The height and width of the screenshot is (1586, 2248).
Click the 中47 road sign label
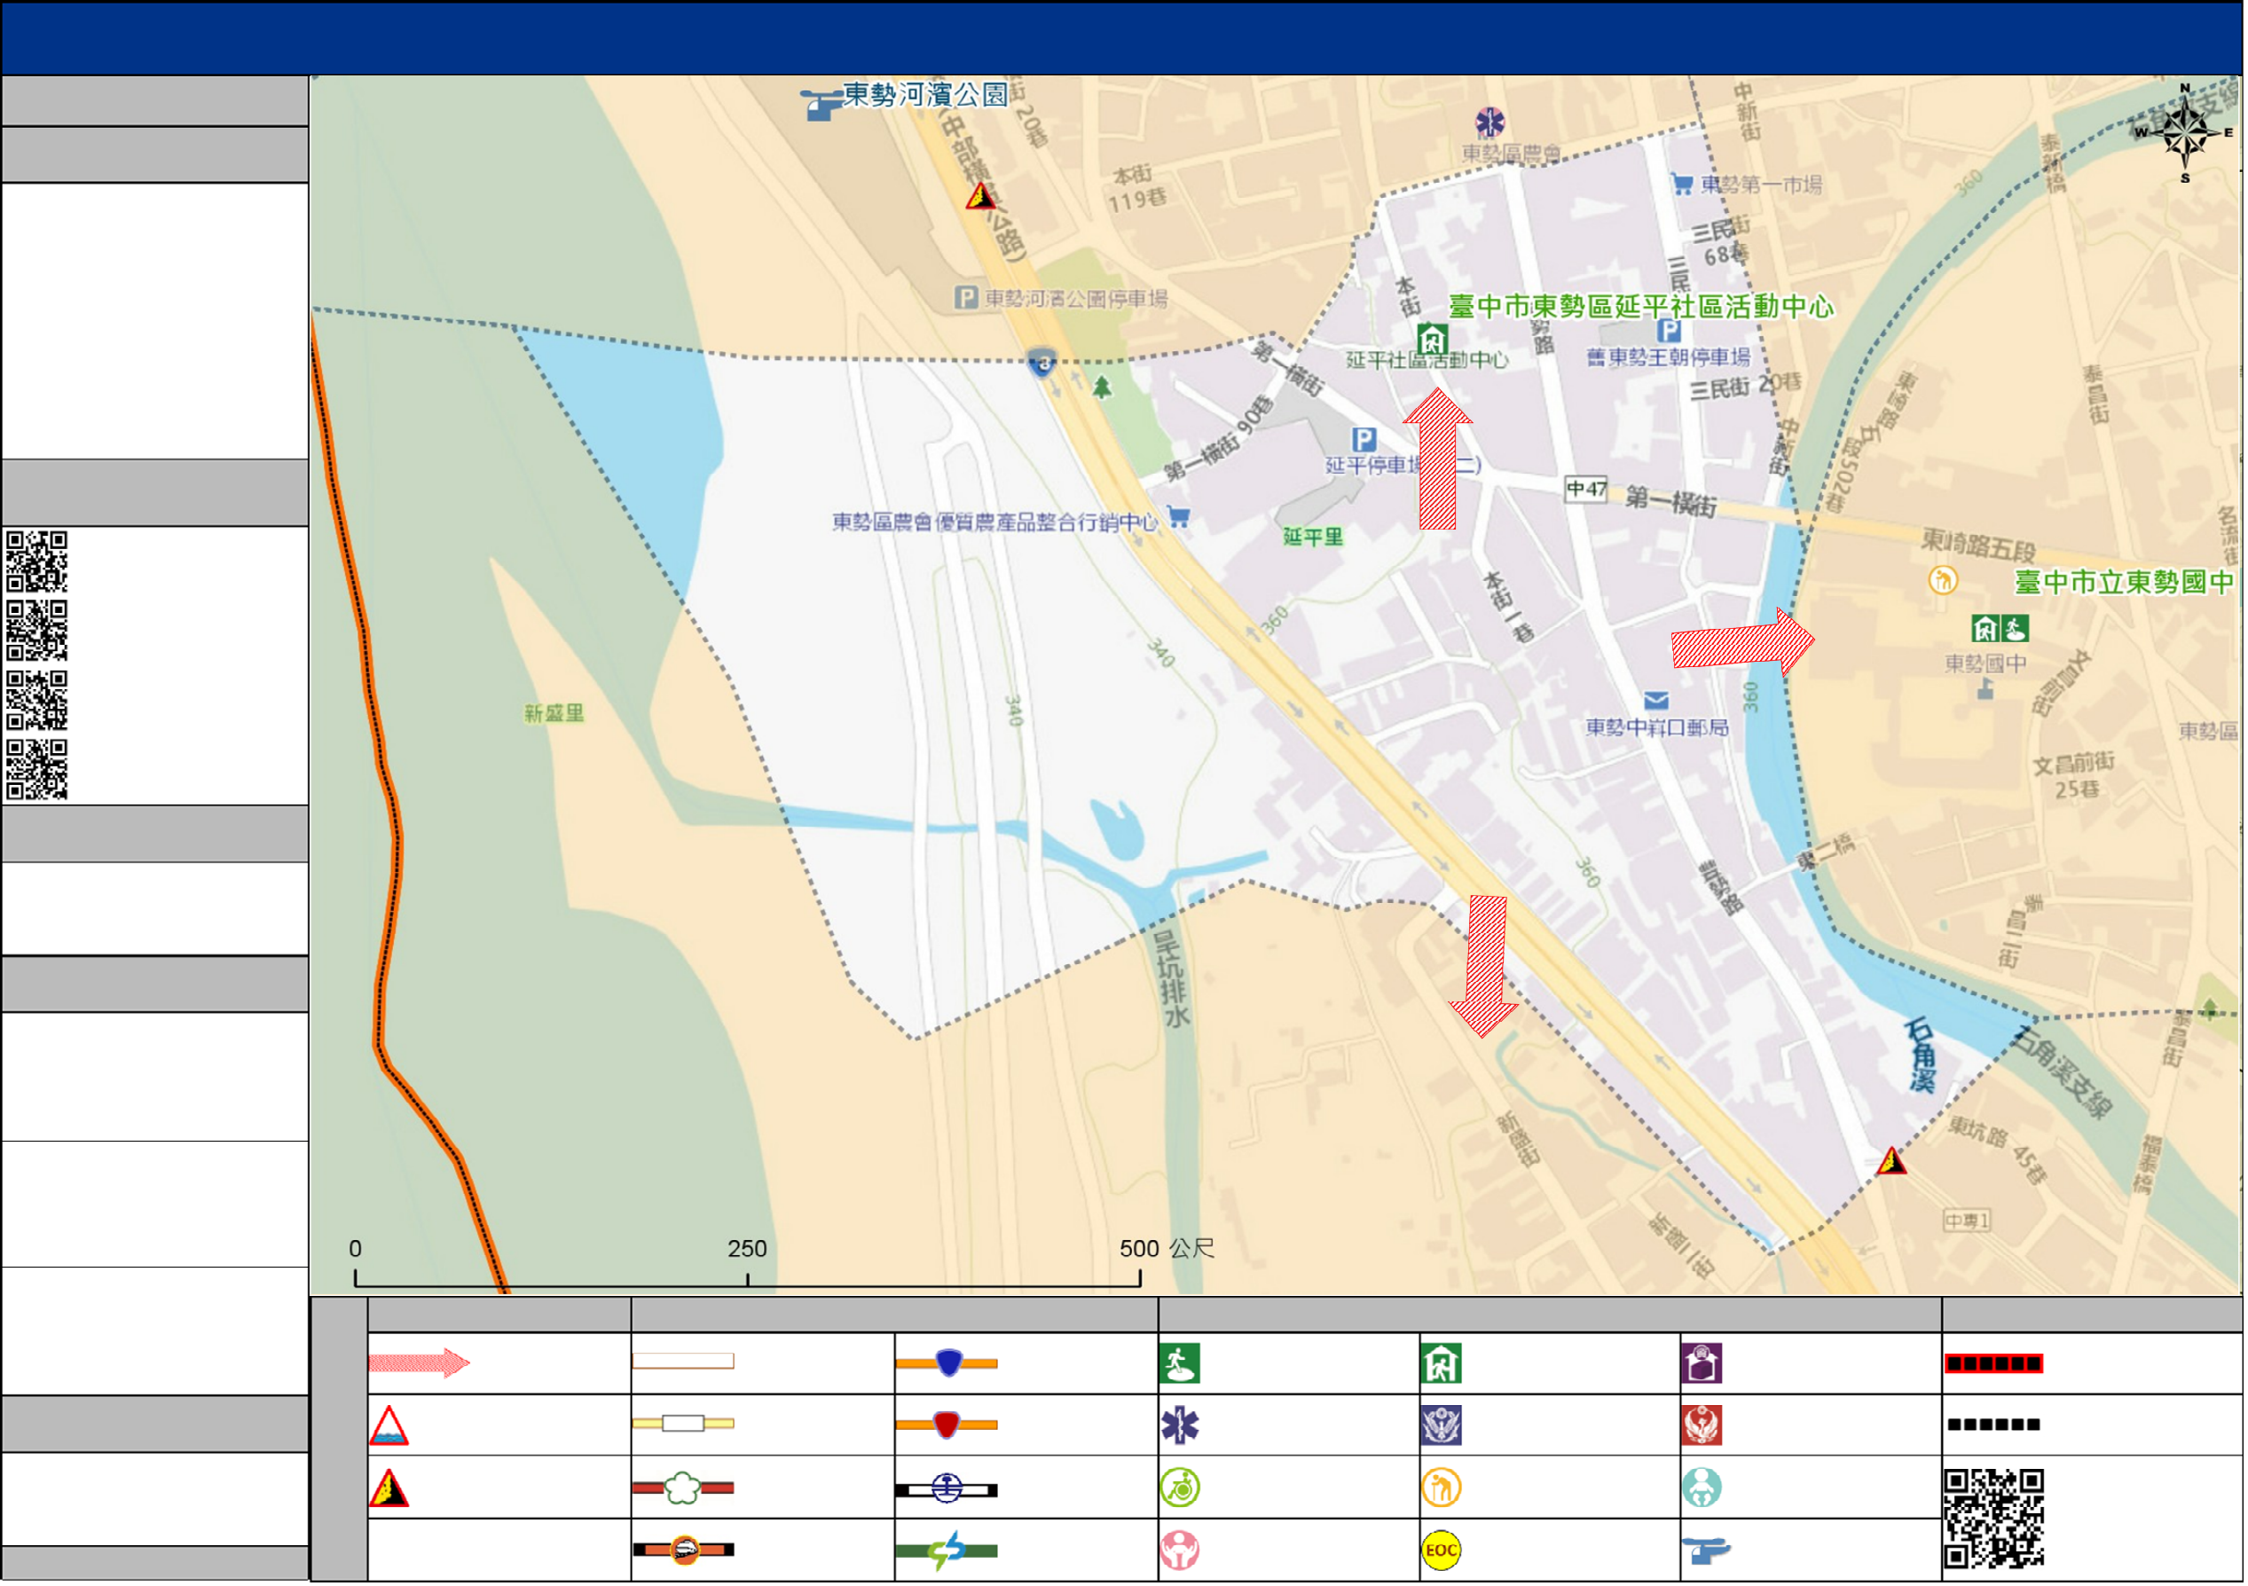(1586, 489)
